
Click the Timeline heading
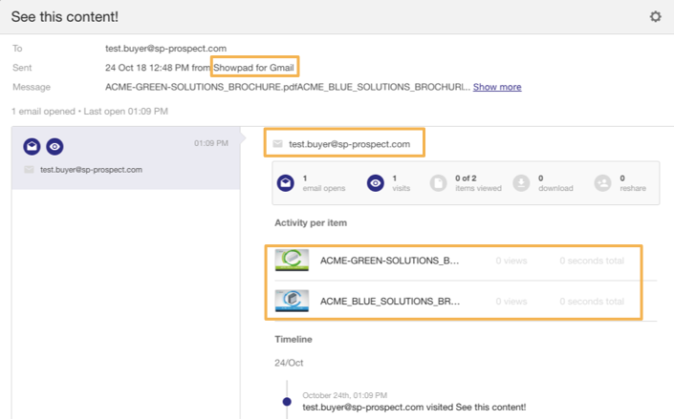click(x=294, y=339)
